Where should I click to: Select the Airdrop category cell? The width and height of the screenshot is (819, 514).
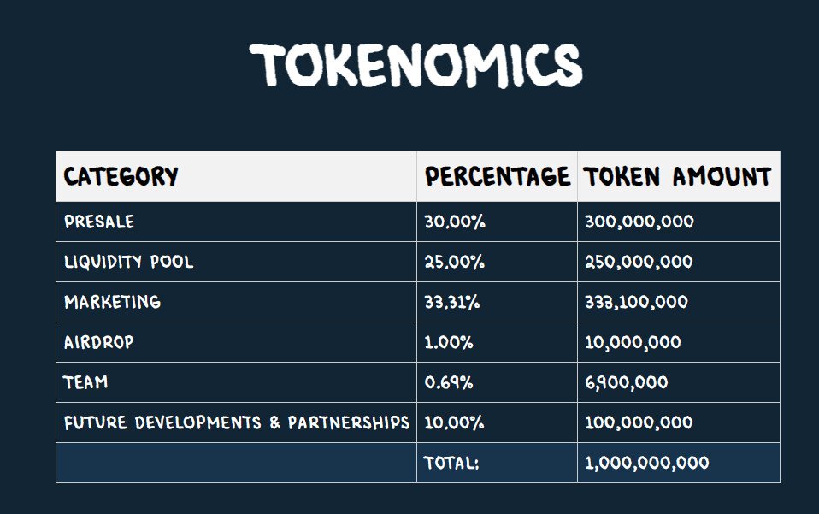point(99,342)
